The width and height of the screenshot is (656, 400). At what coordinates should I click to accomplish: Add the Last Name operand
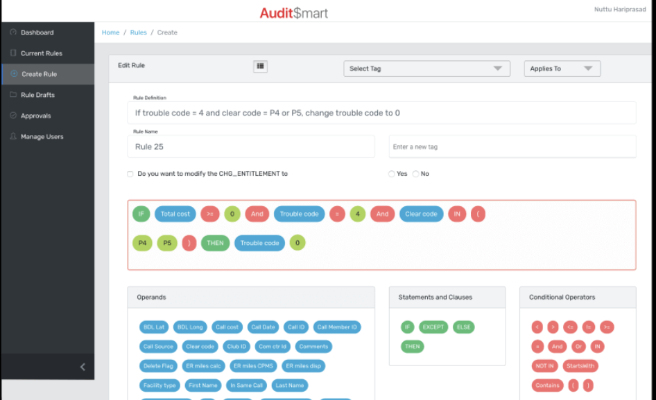point(289,385)
